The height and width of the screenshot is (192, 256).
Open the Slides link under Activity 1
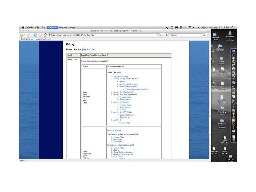coord(122,81)
